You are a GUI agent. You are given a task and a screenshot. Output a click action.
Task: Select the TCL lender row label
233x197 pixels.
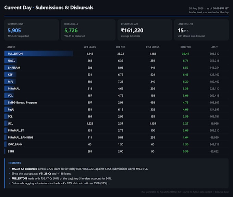10,116
